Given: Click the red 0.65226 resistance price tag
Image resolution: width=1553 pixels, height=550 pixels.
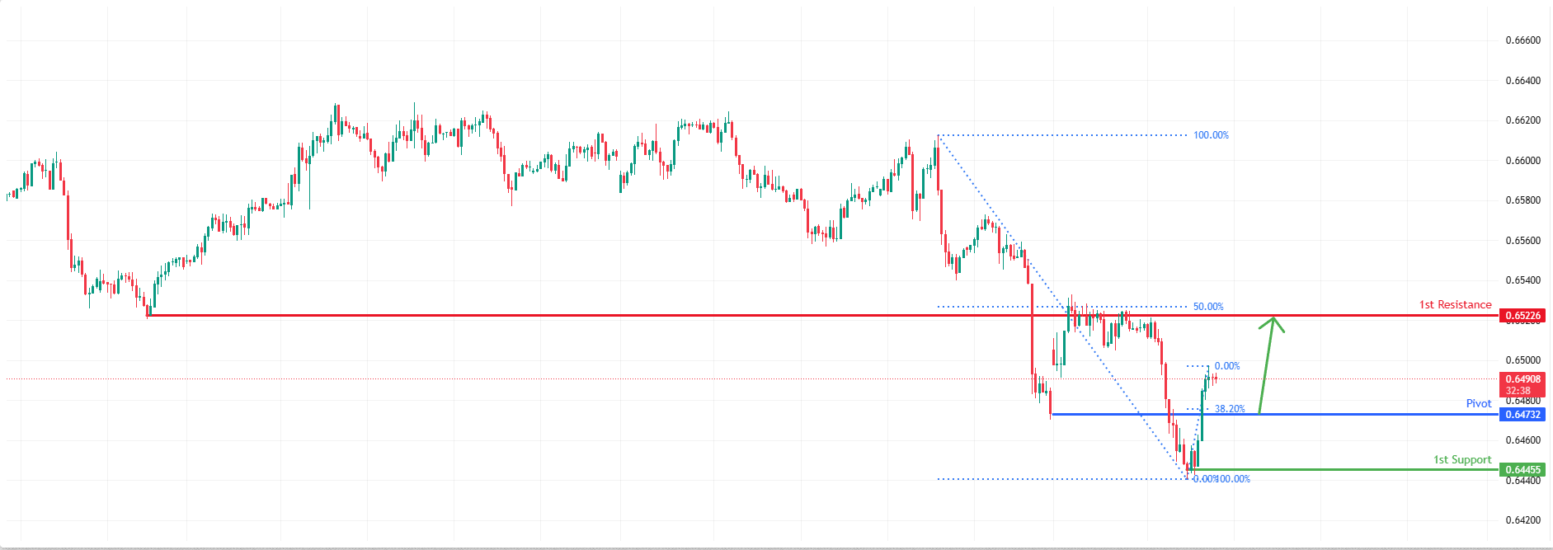Looking at the screenshot, I should pyautogui.click(x=1522, y=316).
